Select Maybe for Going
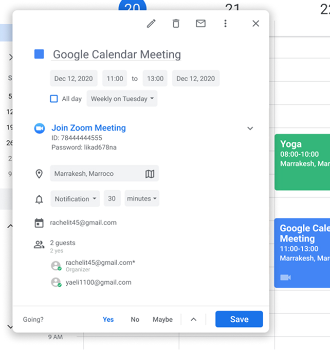The image size is (330, 350). [162, 319]
